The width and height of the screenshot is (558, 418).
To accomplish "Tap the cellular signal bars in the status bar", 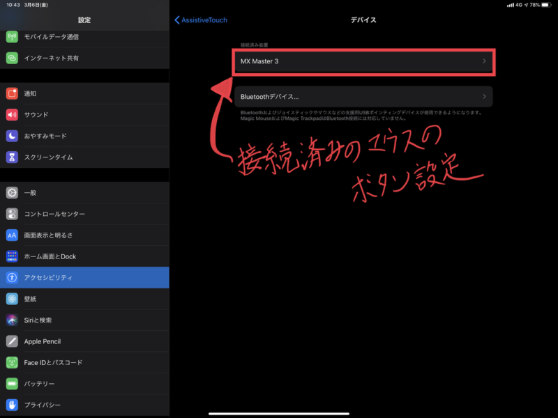I will 511,5.
